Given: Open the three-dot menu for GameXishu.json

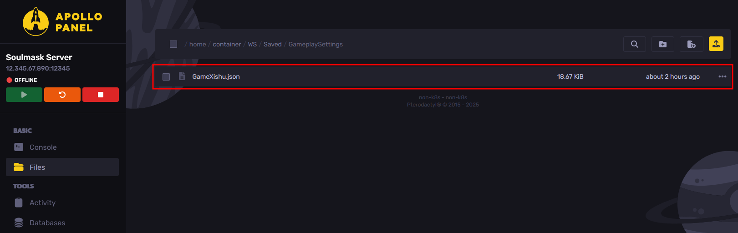Looking at the screenshot, I should (722, 76).
